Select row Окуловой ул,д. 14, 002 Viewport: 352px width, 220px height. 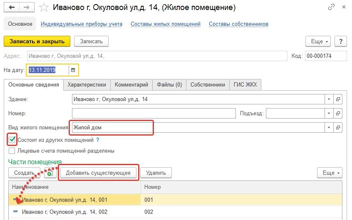(64, 212)
